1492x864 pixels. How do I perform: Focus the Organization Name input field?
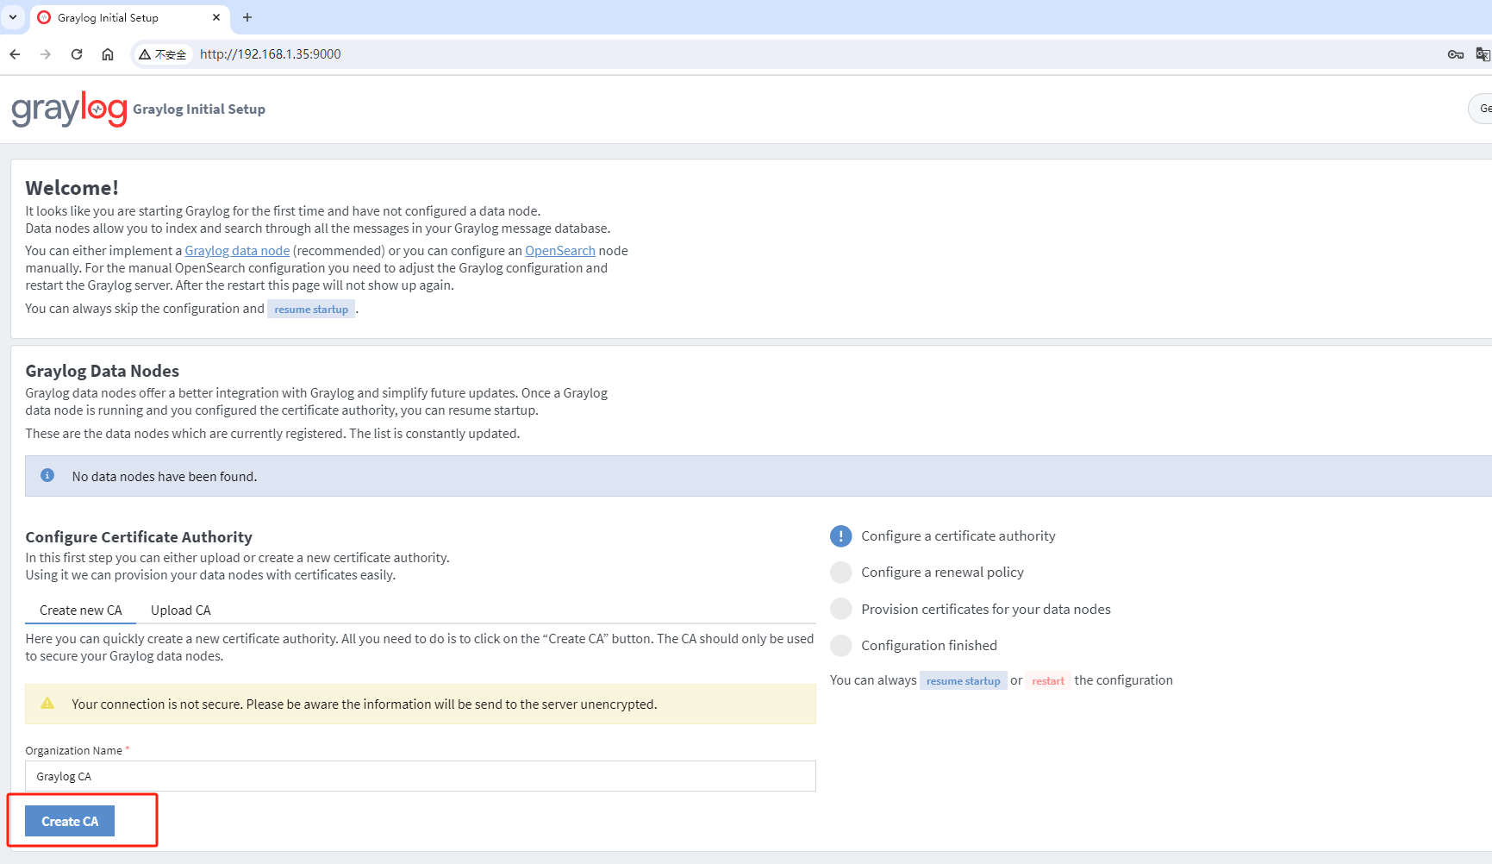[421, 776]
